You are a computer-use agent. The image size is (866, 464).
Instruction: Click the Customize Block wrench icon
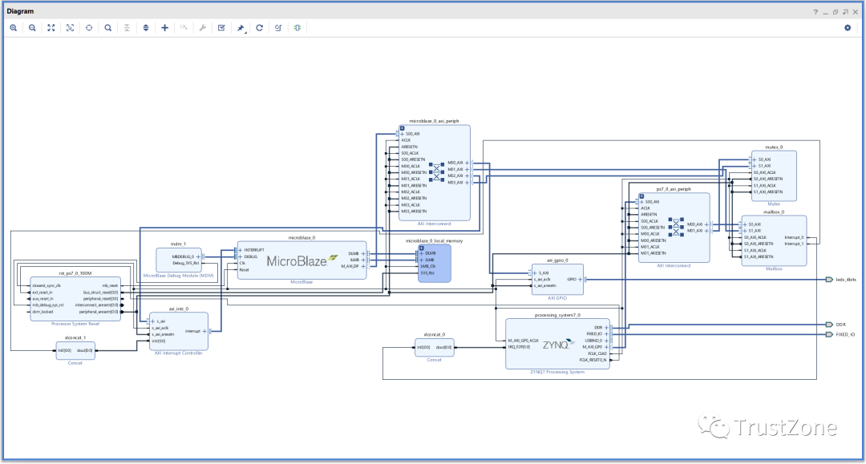[203, 27]
